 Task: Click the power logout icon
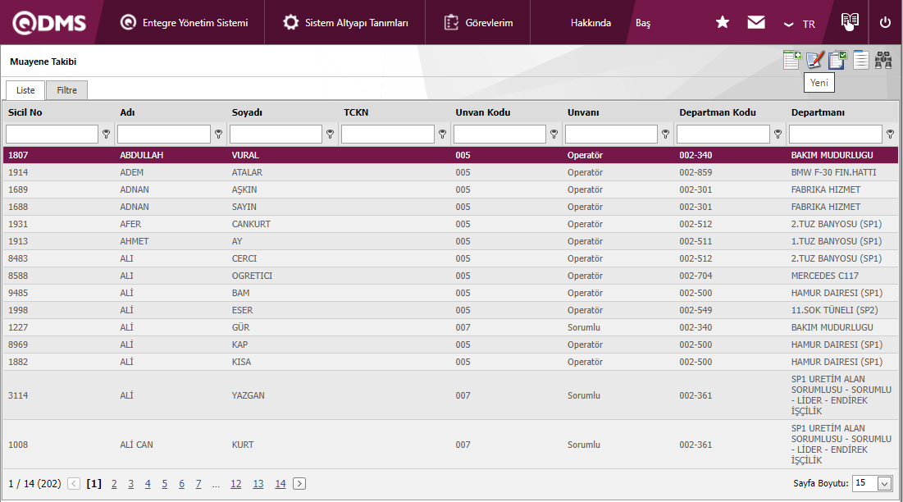pyautogui.click(x=885, y=23)
